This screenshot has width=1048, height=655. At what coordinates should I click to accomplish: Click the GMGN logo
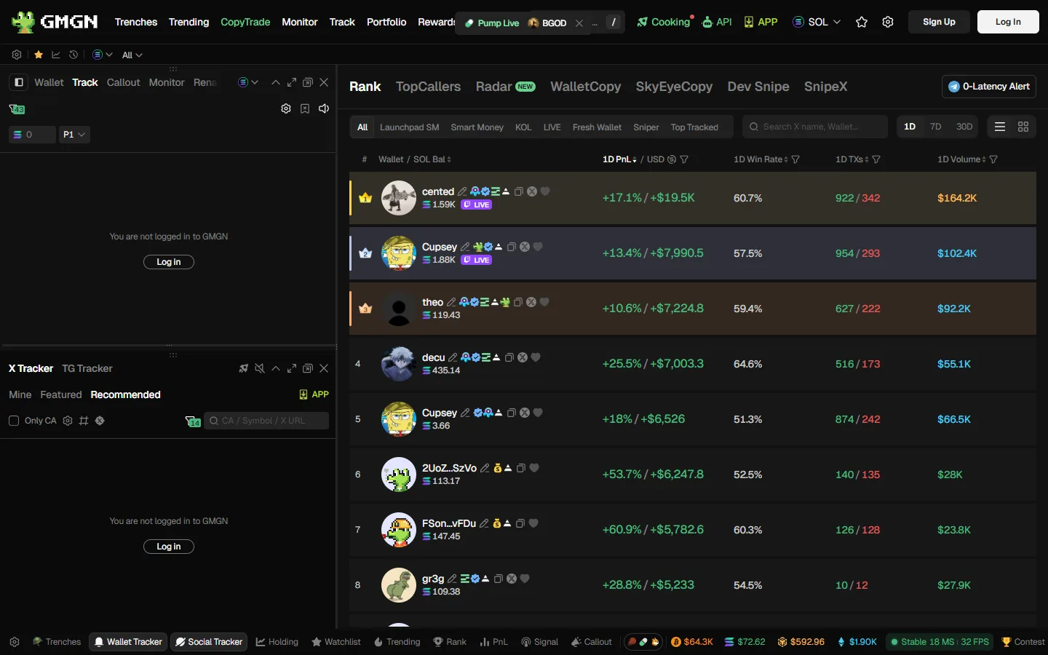55,22
